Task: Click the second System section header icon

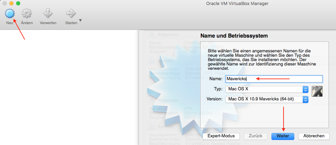Action: (151, 127)
